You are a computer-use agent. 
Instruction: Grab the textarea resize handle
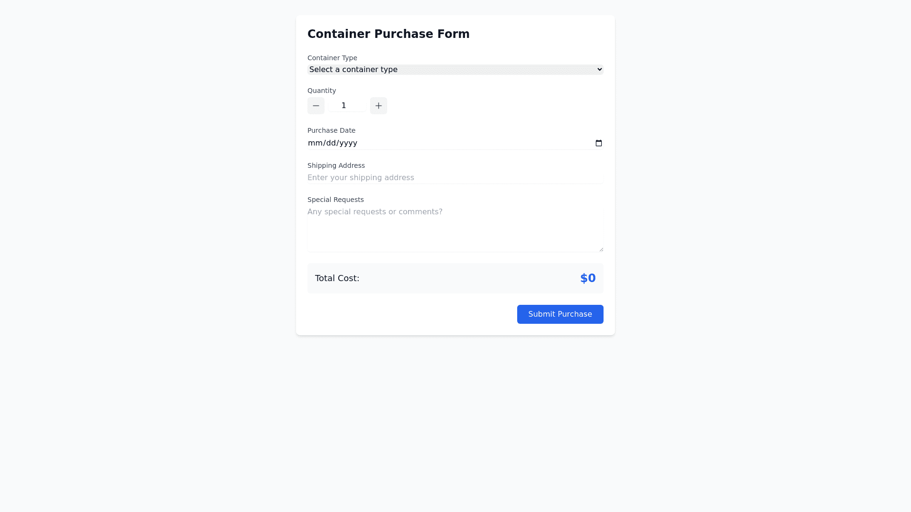[601, 249]
